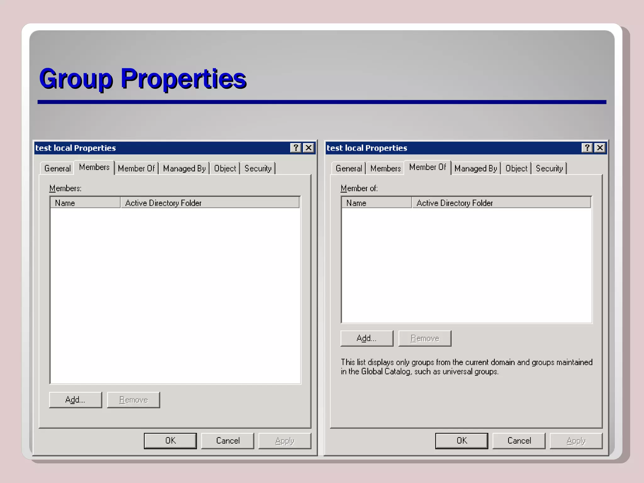Screen dimensions: 644x483
Task: Click Add button under Members list
Action: pos(75,400)
